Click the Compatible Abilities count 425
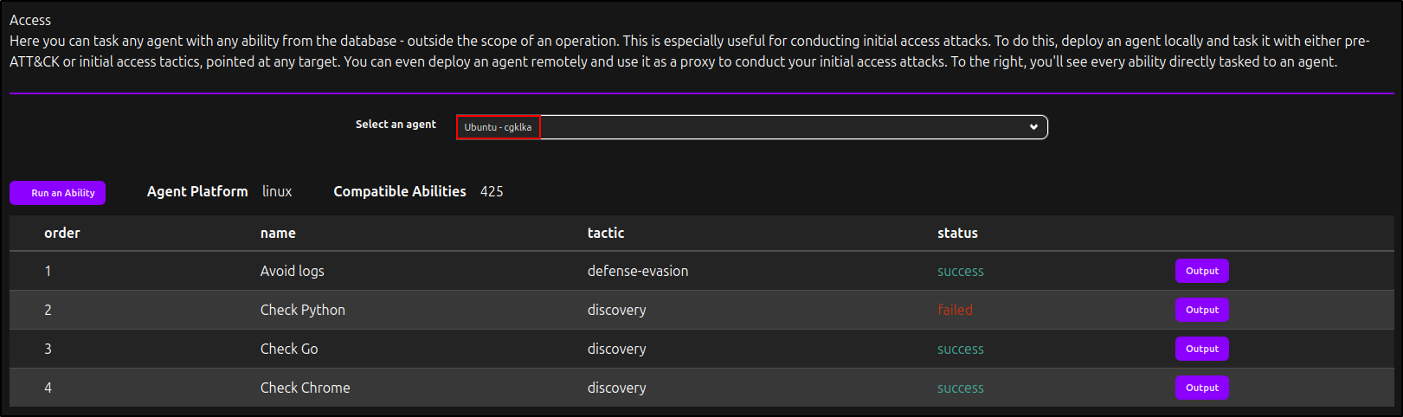 click(x=492, y=191)
